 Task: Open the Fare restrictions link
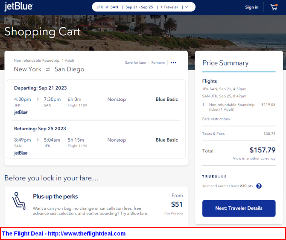tap(216, 119)
